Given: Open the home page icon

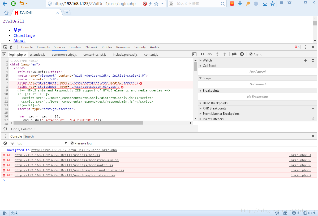Looking at the screenshot, I should click(x=6, y=12).
